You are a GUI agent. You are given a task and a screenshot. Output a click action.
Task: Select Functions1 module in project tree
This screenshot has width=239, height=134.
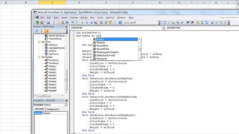pos(53,60)
